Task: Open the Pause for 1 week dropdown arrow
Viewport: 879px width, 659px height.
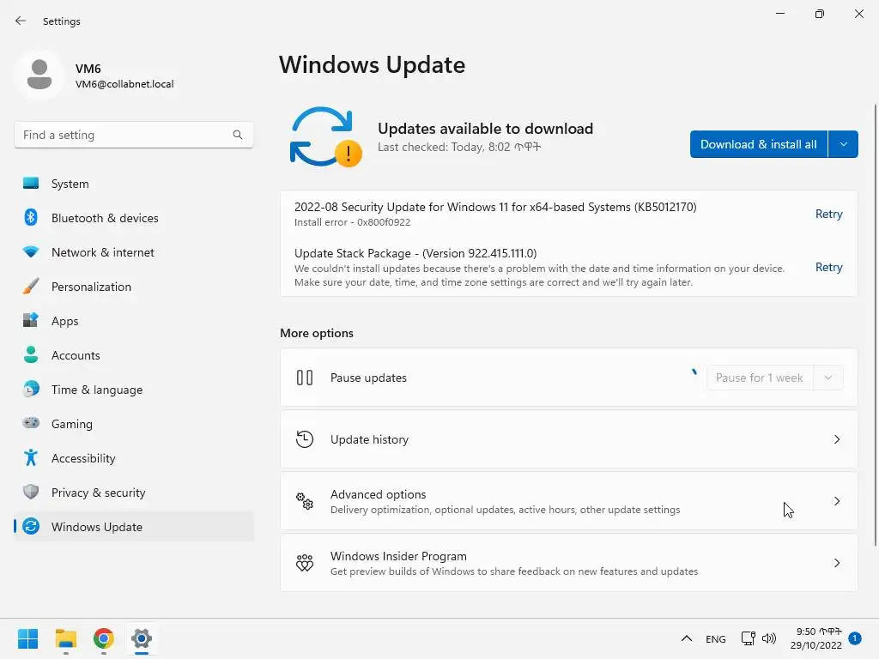Action: [828, 378]
